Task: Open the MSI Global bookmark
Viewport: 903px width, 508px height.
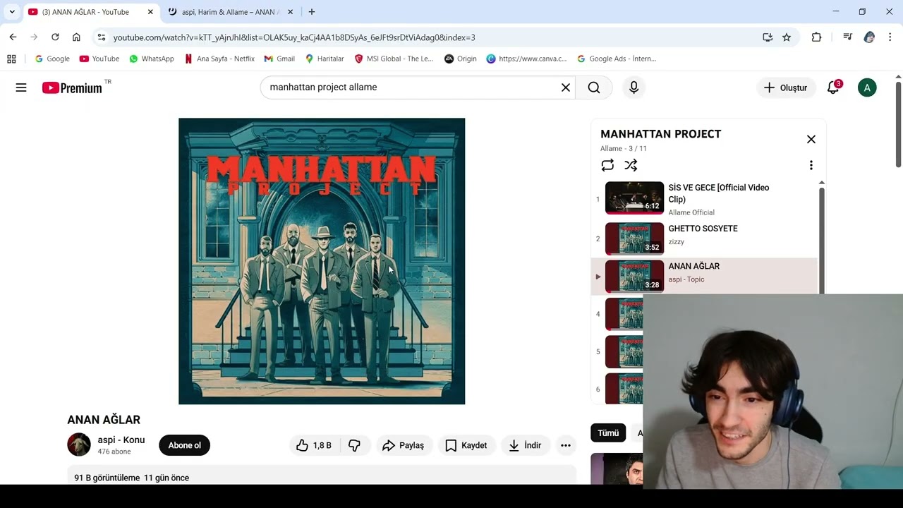Action: point(394,59)
